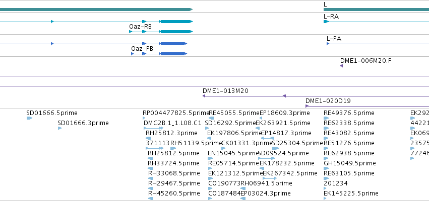Viewport: 429px width, 201px height.
Task: Click the EP18609.3prime label
Action: [x=284, y=113]
